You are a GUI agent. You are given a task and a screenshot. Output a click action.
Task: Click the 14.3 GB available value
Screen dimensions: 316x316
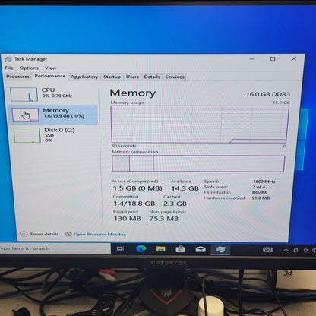(x=185, y=188)
